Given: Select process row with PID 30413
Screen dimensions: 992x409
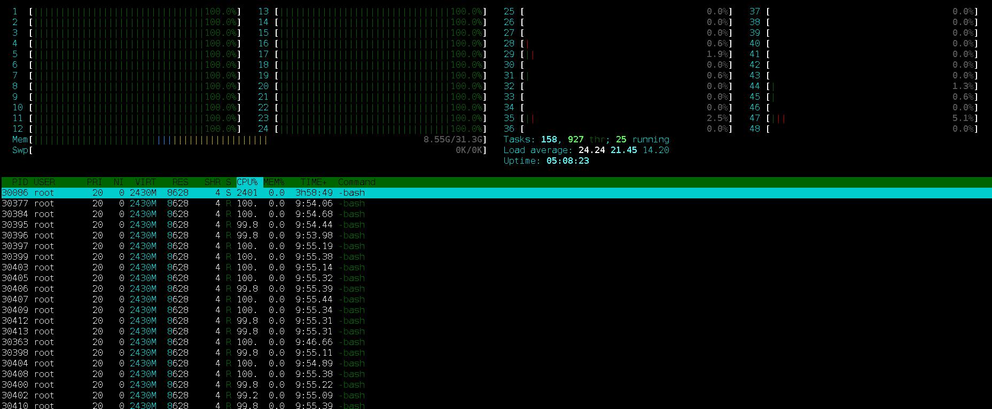Looking at the screenshot, I should [x=496, y=331].
